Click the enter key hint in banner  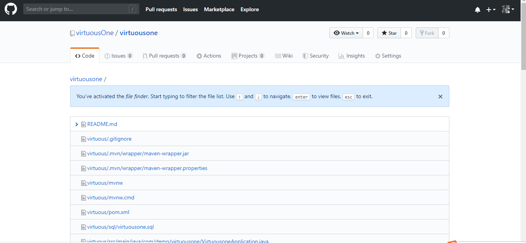click(x=301, y=97)
